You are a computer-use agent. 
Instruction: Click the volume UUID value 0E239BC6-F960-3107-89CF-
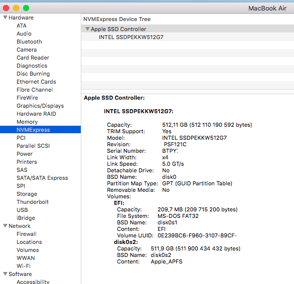tap(197, 235)
